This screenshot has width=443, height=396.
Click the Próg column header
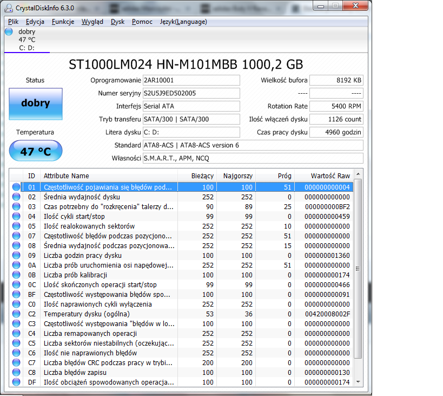[275, 176]
